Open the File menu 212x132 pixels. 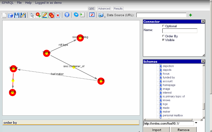19,3
